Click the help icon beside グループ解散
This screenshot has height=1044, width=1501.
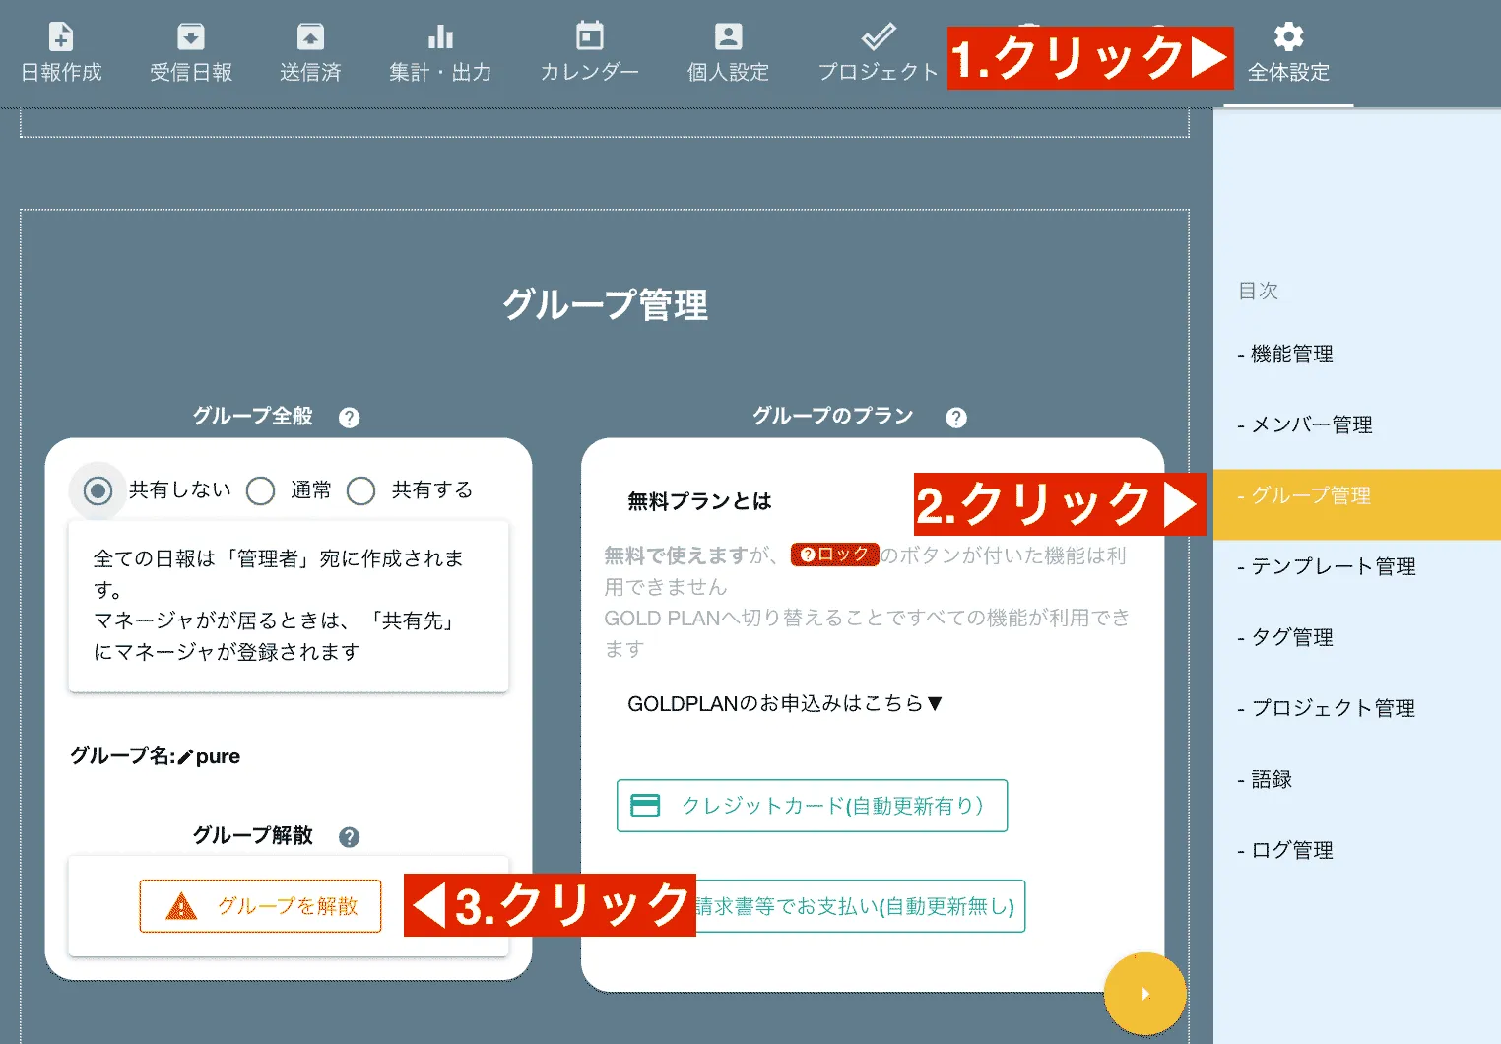tap(348, 836)
